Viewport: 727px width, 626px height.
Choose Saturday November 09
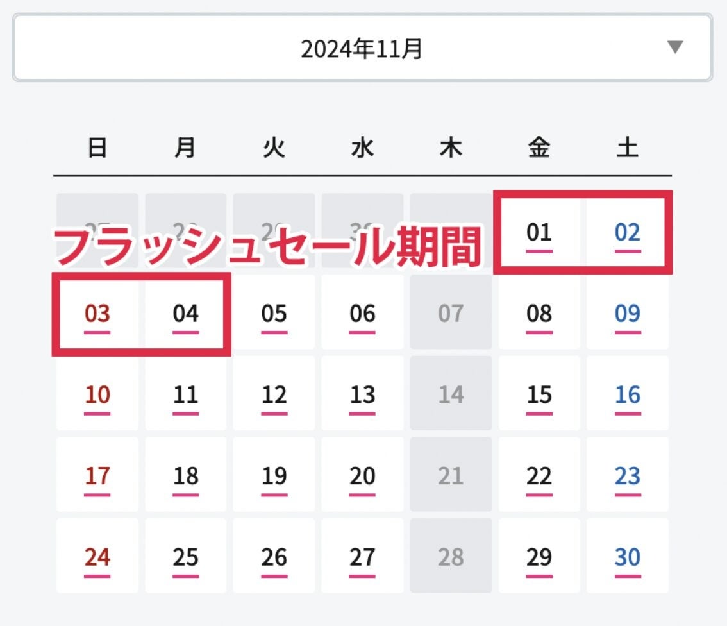coord(627,314)
